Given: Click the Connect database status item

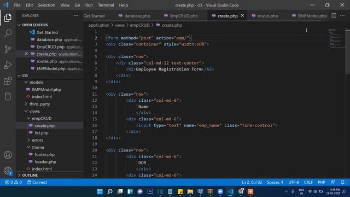Looking at the screenshot, I should tap(37, 182).
